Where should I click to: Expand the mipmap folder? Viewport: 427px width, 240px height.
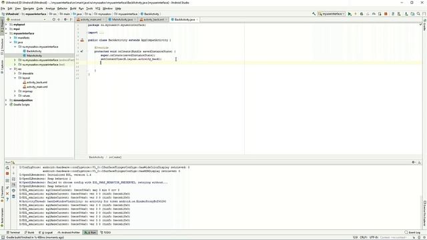click(15, 91)
